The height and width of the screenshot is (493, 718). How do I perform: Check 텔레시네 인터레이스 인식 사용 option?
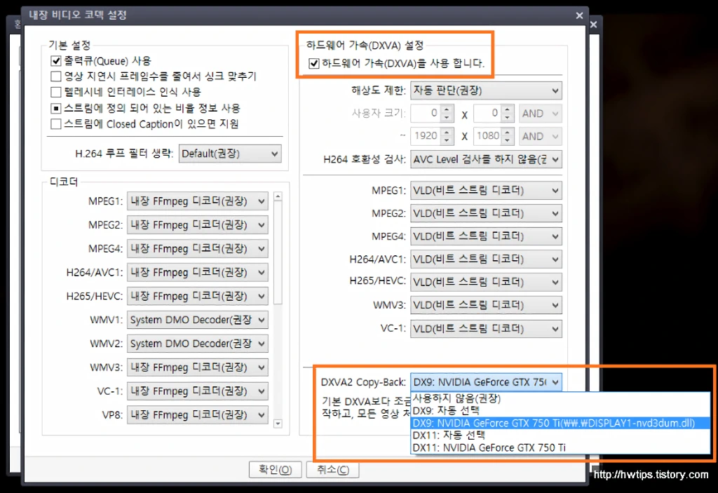(x=55, y=92)
